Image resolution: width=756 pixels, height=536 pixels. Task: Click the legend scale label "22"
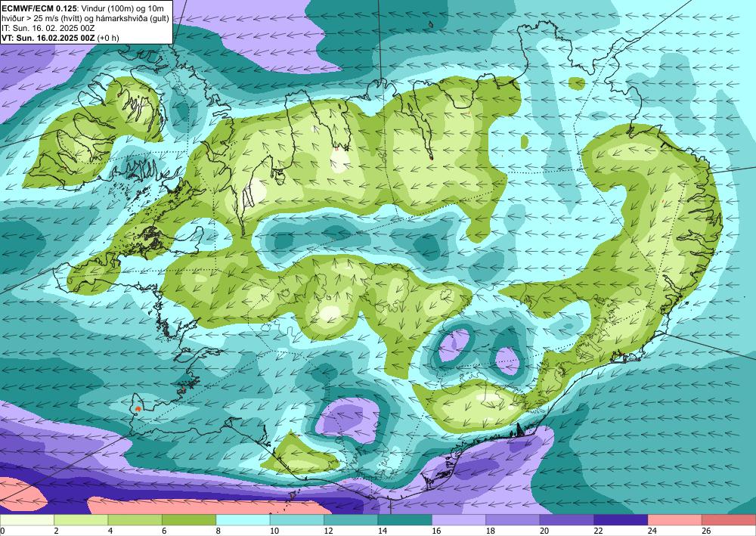(598, 531)
